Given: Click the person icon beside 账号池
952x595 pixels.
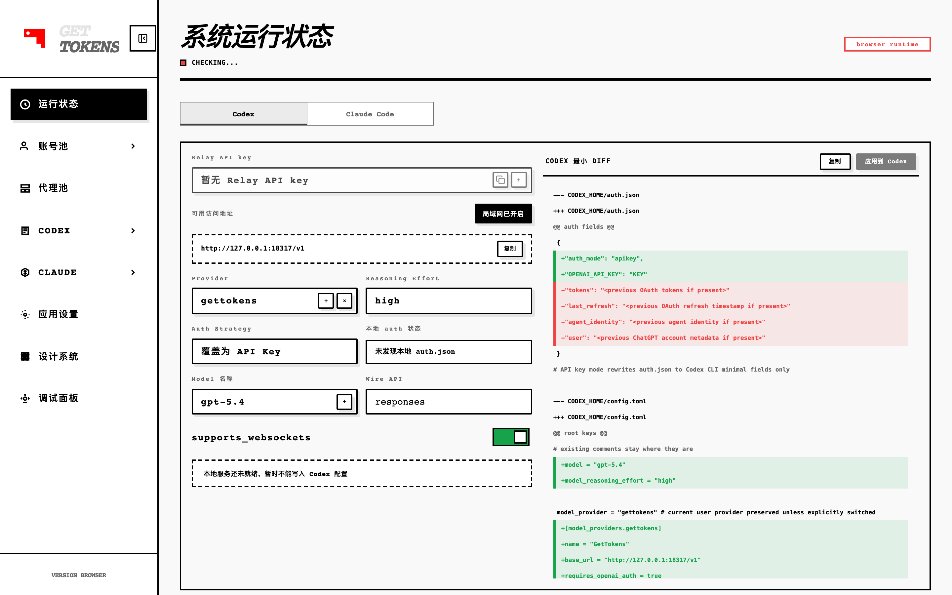Looking at the screenshot, I should pos(24,146).
